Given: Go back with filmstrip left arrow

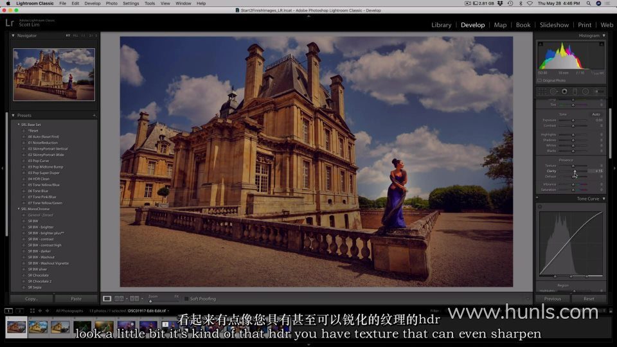Looking at the screenshot, I should (40, 311).
